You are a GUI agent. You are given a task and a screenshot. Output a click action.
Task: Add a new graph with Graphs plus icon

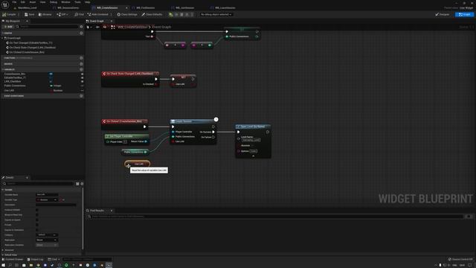(81, 33)
